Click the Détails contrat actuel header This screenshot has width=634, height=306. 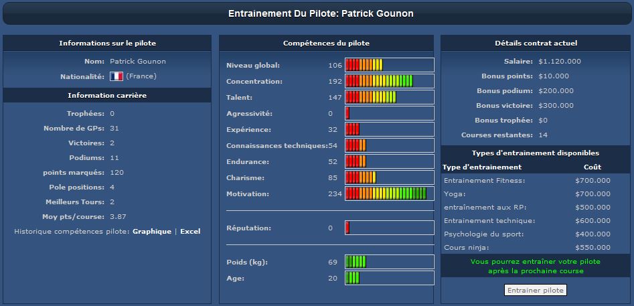point(536,43)
